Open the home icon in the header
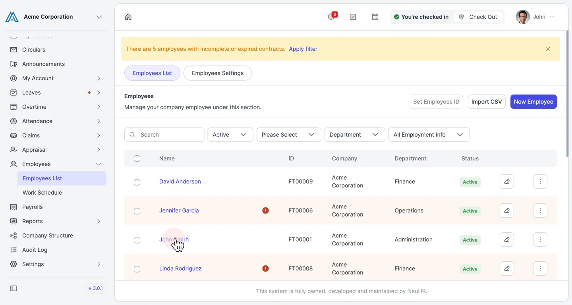572x305 pixels. tap(128, 17)
